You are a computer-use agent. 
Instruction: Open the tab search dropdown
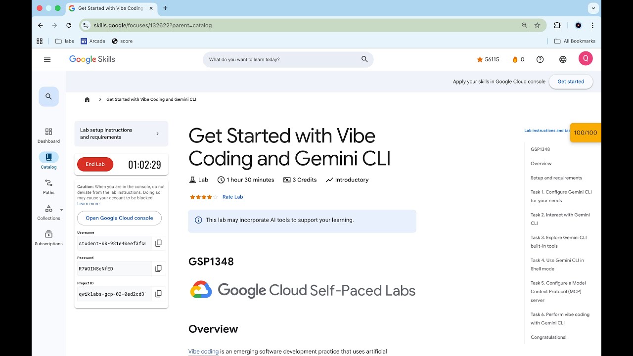[x=593, y=8]
